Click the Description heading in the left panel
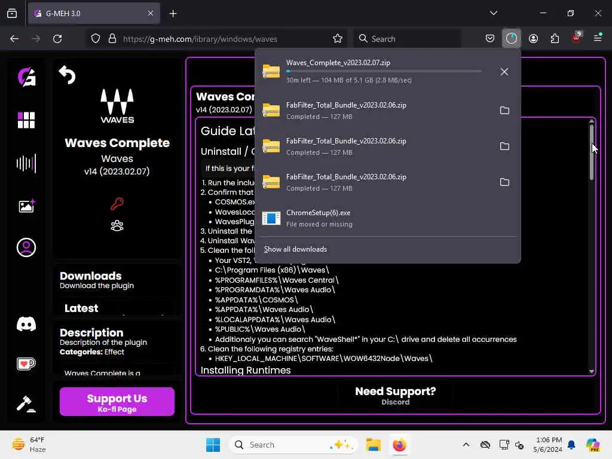The width and height of the screenshot is (612, 459). pos(91,332)
